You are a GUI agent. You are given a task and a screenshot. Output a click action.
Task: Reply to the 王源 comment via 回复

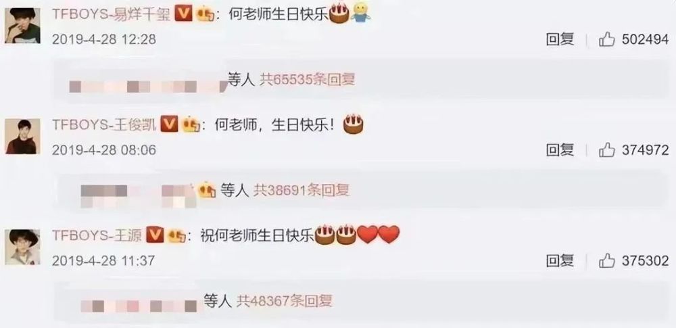click(x=560, y=260)
